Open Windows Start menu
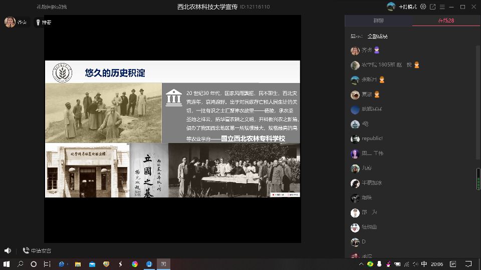The height and width of the screenshot is (270, 481). click(x=7, y=263)
